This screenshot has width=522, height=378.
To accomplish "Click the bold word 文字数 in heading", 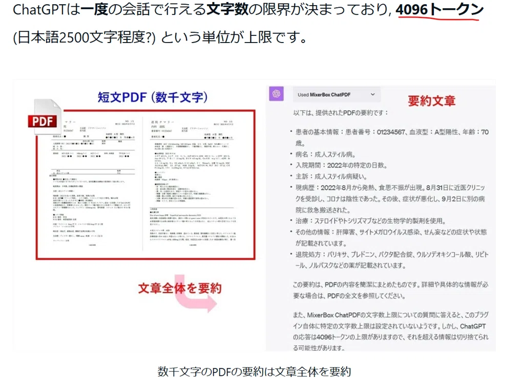I will coord(227,10).
